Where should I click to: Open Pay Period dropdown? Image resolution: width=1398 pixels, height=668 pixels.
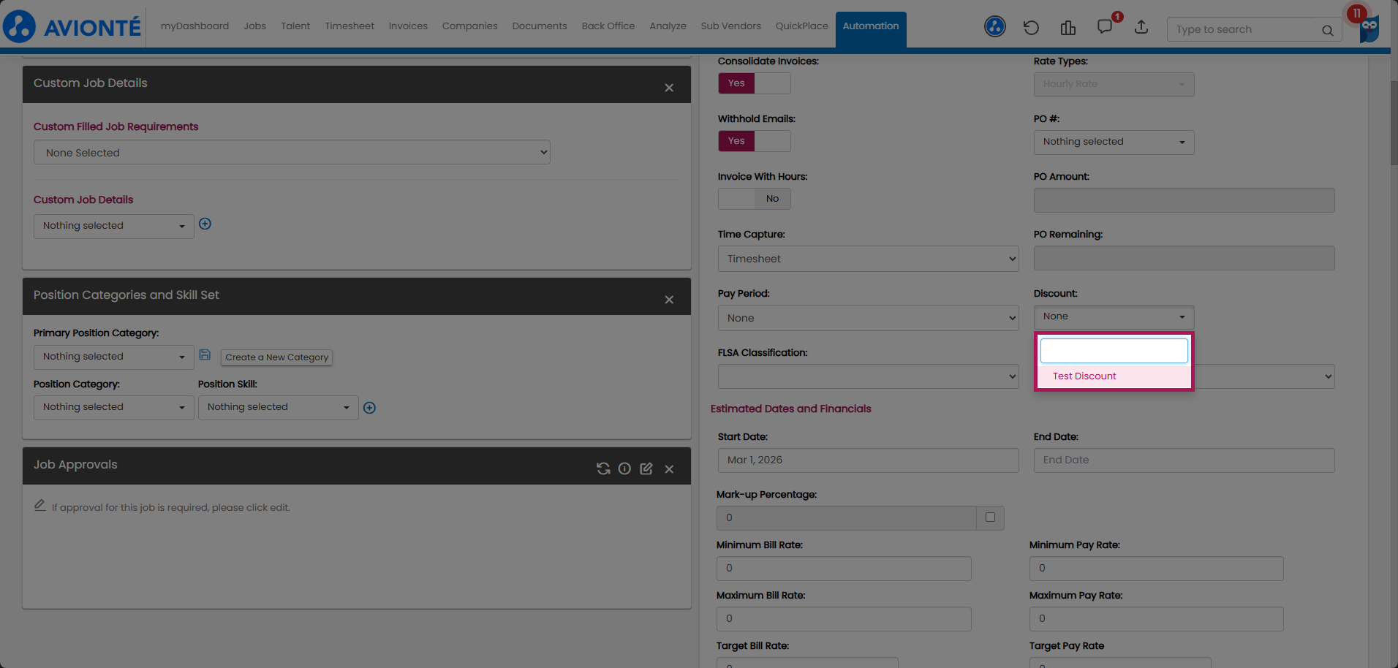click(x=869, y=318)
